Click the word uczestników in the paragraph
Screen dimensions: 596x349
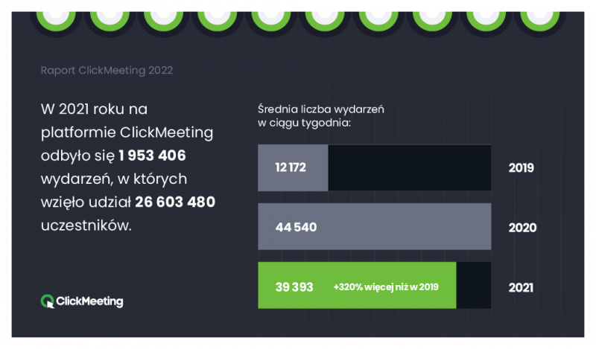(86, 225)
